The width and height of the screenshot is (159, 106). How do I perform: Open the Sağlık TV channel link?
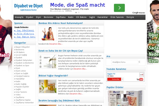[x=111, y=74]
